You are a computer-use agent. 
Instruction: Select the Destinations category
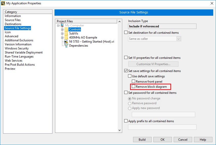tap(13, 24)
